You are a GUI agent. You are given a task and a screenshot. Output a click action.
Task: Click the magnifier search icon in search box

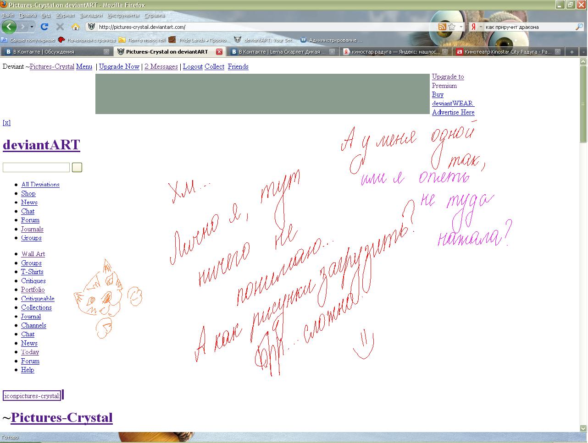pyautogui.click(x=579, y=27)
